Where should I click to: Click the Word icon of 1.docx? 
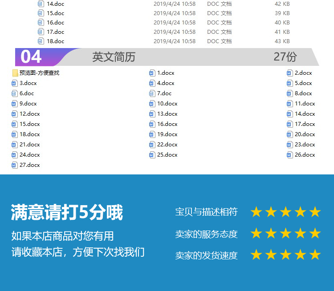(152, 73)
